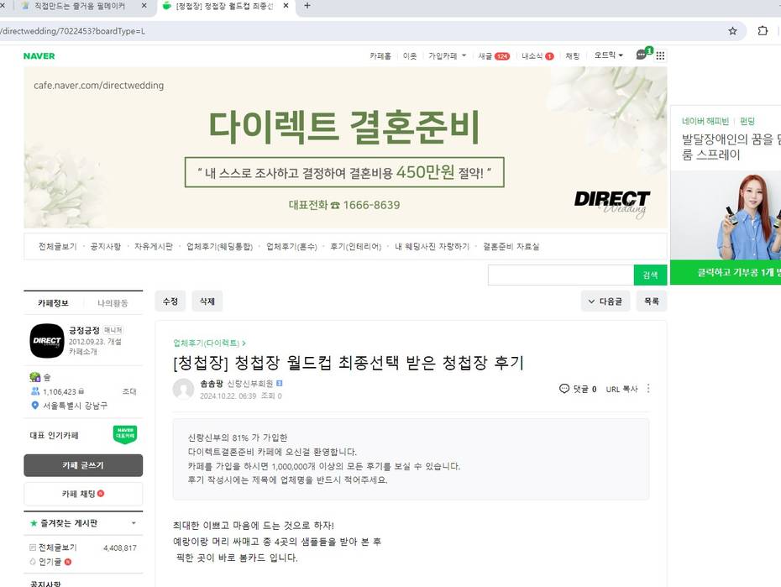Click the star icon beside 즐겨찾는 게시판
Viewport: 781px width, 587px height.
[34, 523]
